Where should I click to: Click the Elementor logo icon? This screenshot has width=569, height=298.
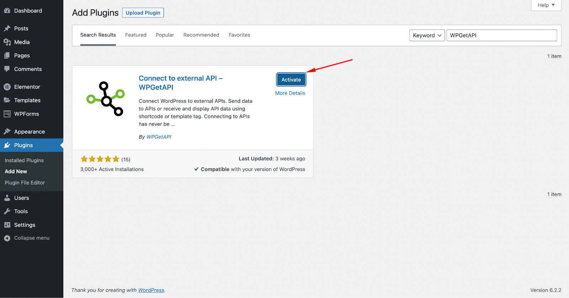pos(7,87)
